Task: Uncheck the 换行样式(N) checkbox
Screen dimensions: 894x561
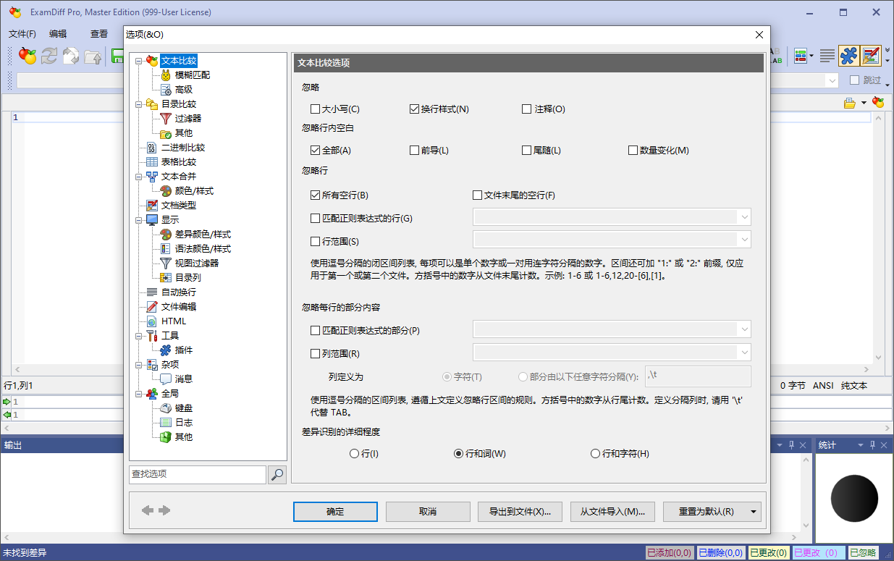Action: pyautogui.click(x=415, y=109)
